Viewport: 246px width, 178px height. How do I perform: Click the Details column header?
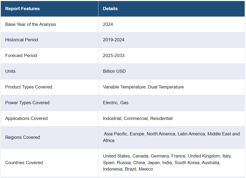110,9
